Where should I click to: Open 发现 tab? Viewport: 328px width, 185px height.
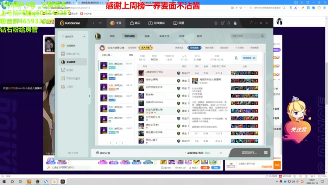(182, 36)
